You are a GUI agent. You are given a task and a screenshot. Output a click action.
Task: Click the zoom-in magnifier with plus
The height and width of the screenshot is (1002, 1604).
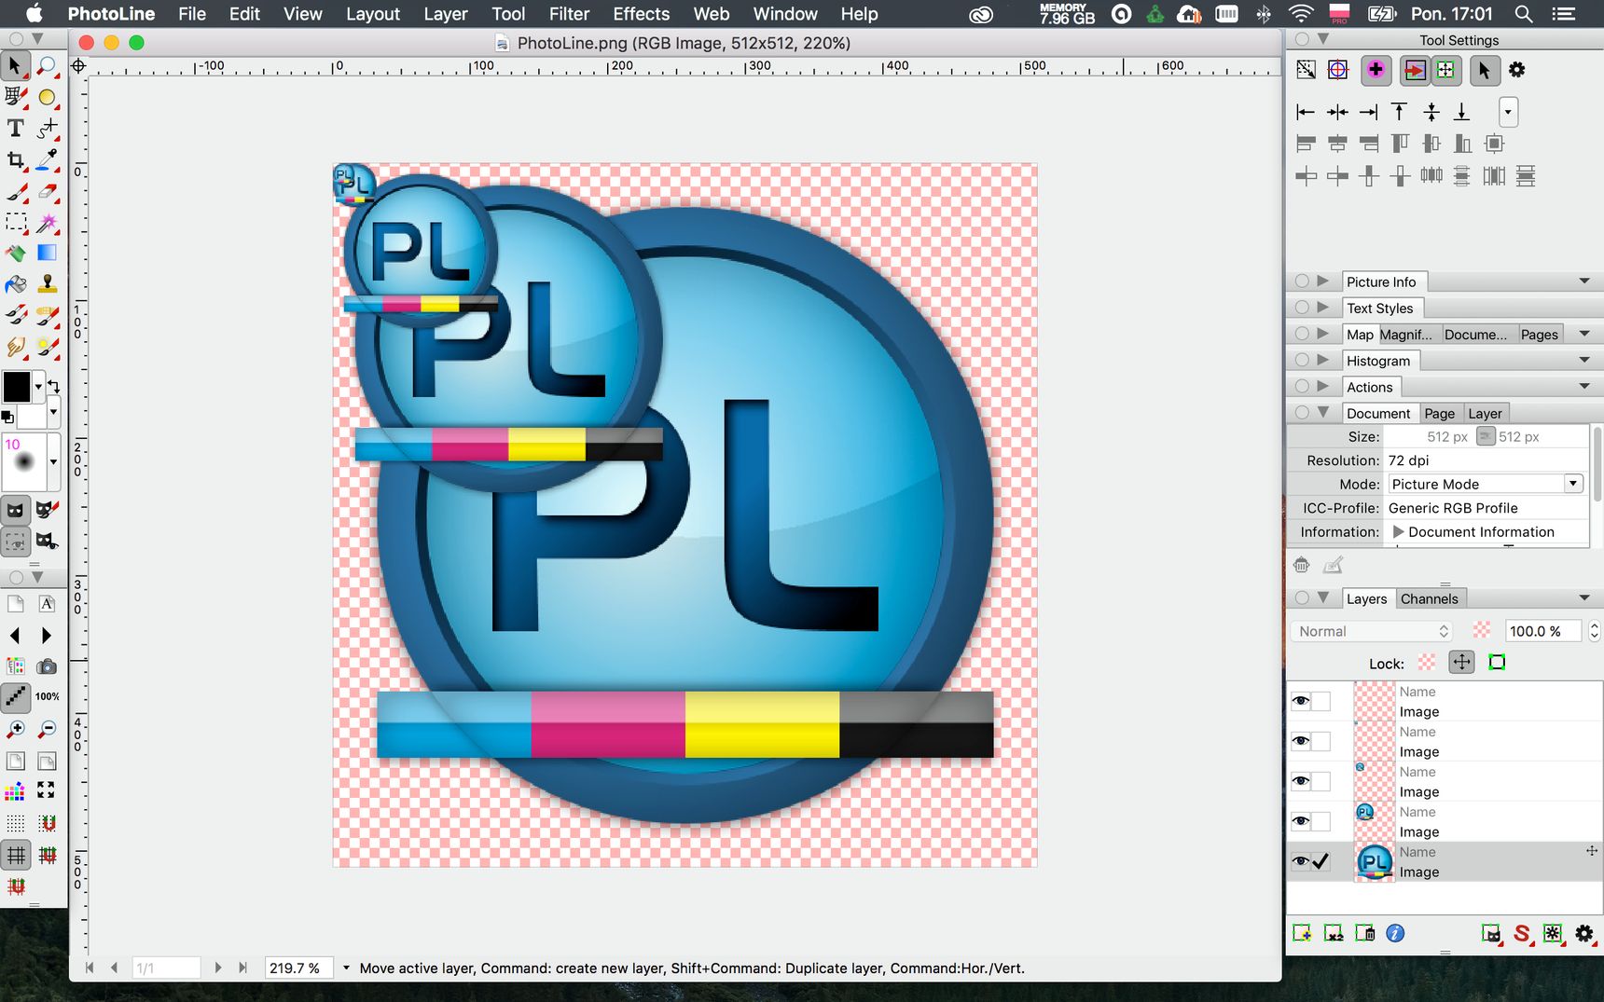(x=16, y=729)
